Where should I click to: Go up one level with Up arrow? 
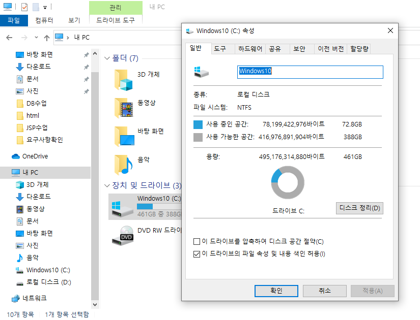(x=47, y=38)
